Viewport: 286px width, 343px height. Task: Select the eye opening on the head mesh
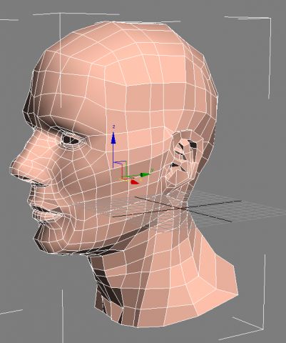(x=71, y=140)
